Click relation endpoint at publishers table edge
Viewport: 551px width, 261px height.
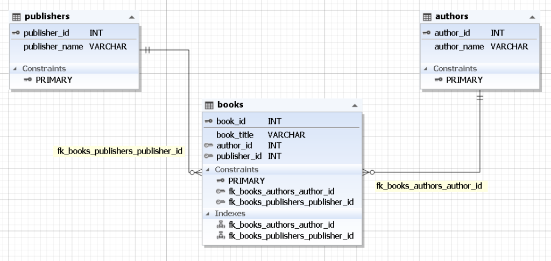[x=146, y=50]
